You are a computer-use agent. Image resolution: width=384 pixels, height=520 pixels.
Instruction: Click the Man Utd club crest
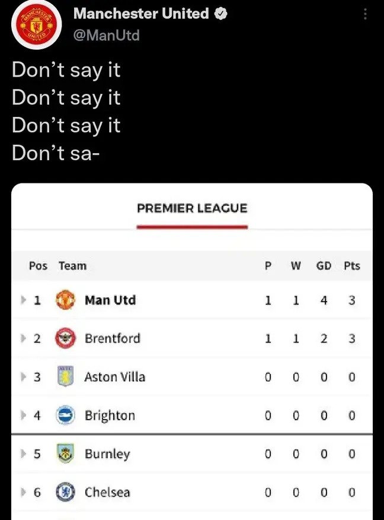click(65, 300)
